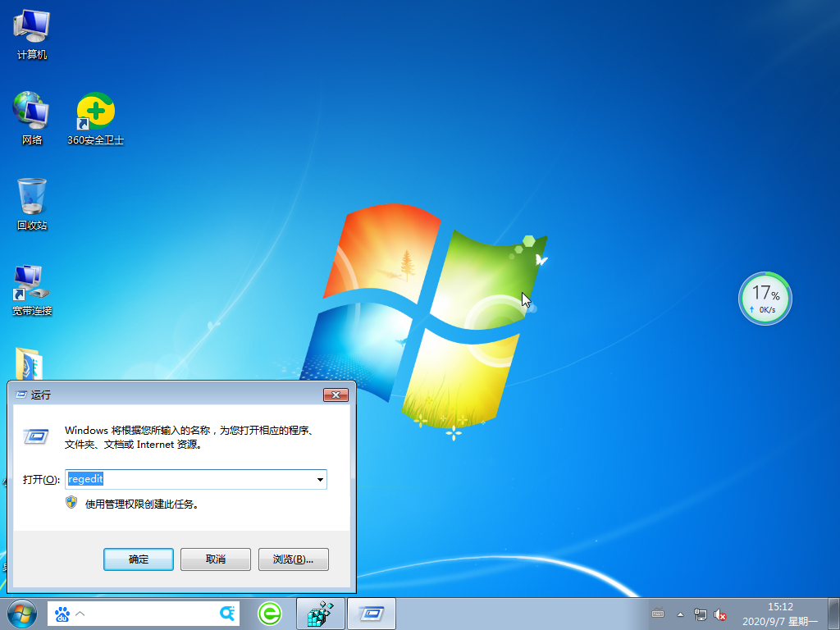
Task: Click the Registry Editor taskbar icon
Action: [x=320, y=613]
